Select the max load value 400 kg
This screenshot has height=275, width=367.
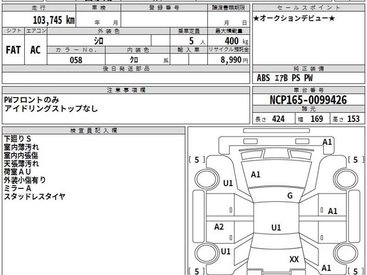tap(236, 41)
